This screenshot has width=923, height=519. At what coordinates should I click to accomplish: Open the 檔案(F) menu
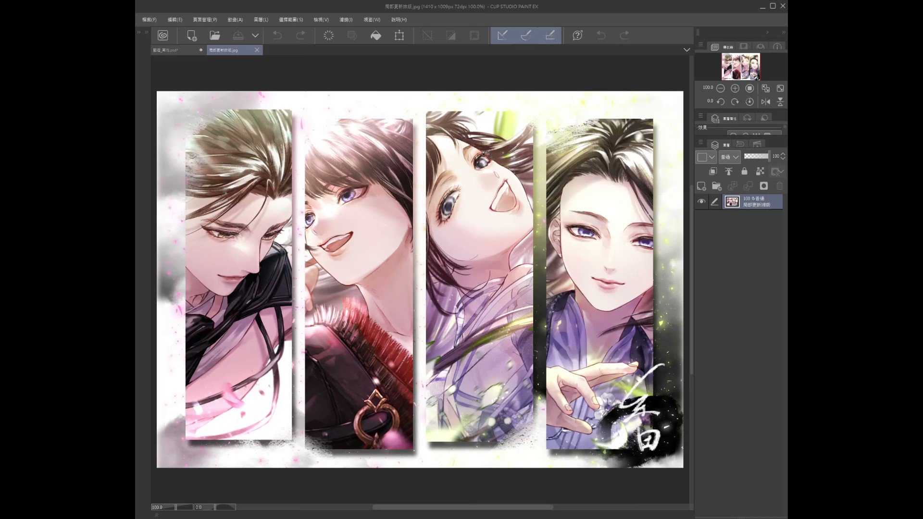pos(149,20)
